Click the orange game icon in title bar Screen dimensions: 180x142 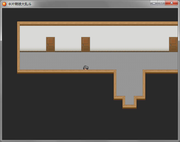coord(4,4)
